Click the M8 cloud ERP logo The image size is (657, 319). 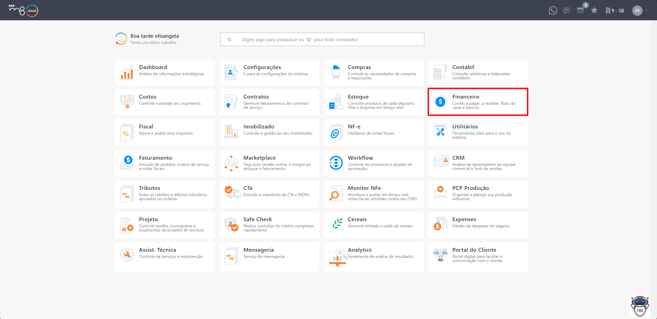(23, 11)
